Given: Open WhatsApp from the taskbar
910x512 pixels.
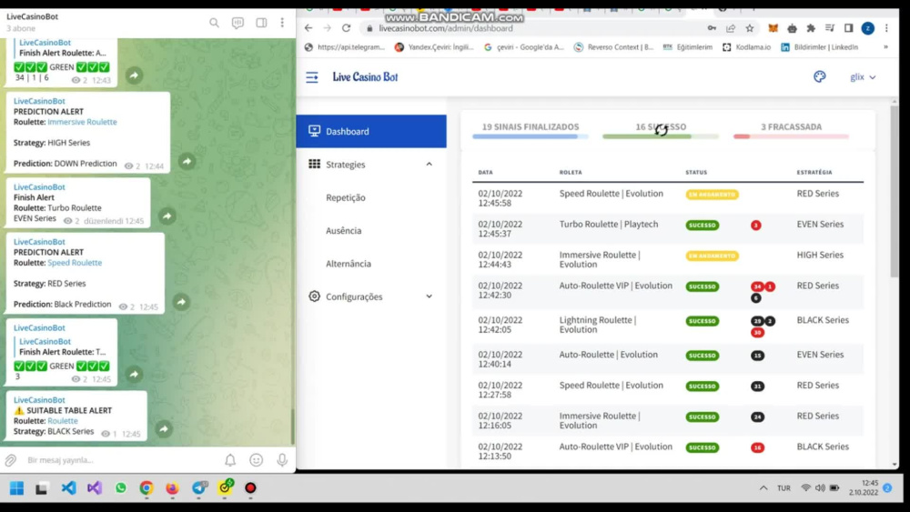Looking at the screenshot, I should click(x=121, y=488).
